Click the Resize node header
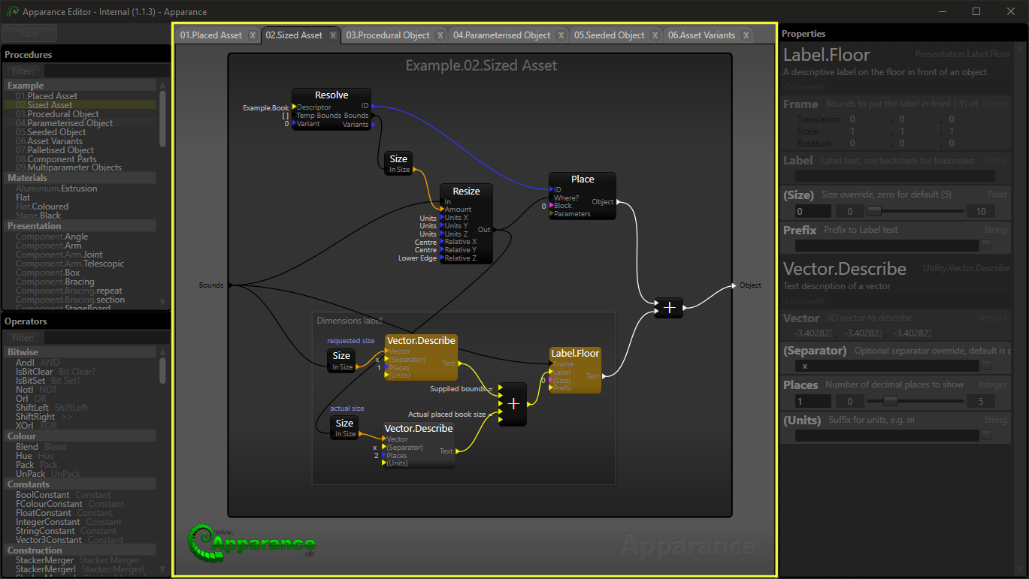1029x579 pixels. click(x=466, y=191)
